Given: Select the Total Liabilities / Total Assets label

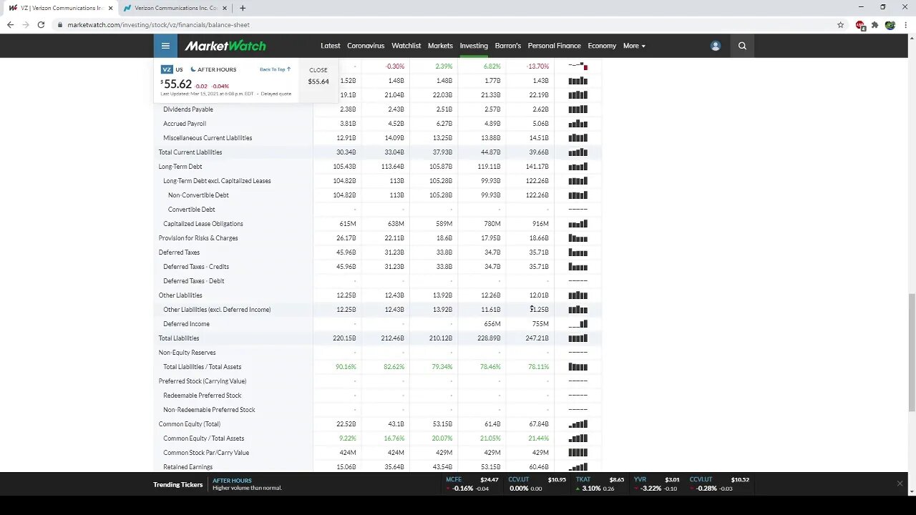Looking at the screenshot, I should (203, 367).
